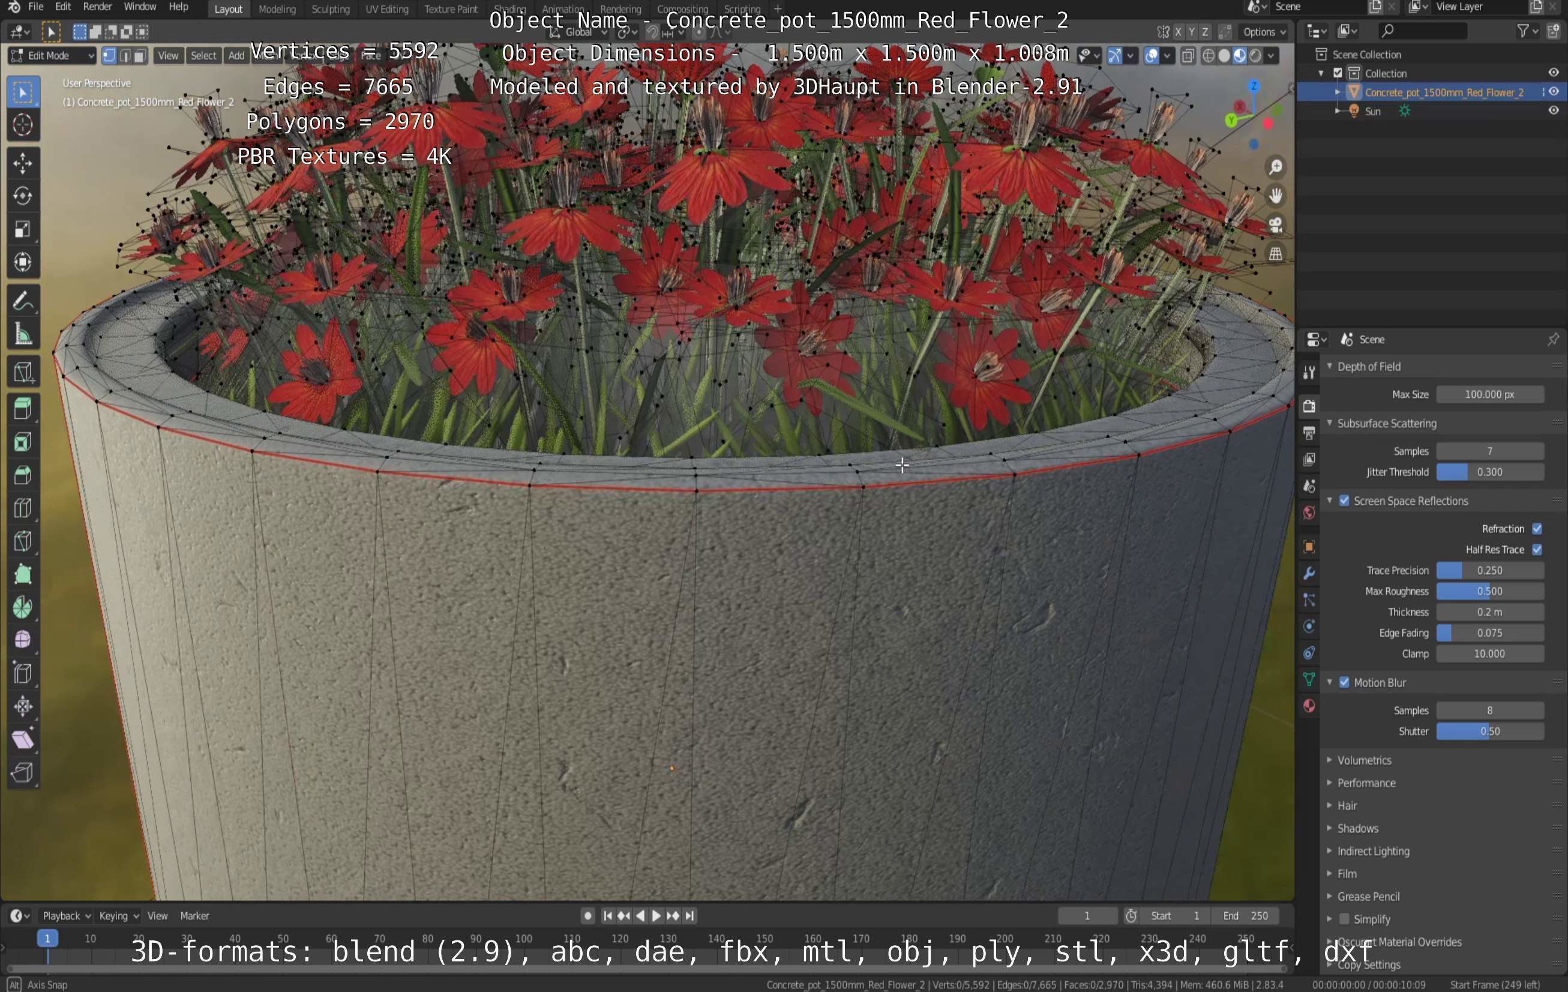This screenshot has height=992, width=1568.
Task: Toggle Screen Space Reflections checkbox
Action: 1345,501
